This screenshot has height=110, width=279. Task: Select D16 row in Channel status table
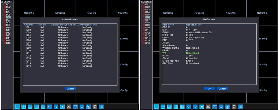pos(70,66)
